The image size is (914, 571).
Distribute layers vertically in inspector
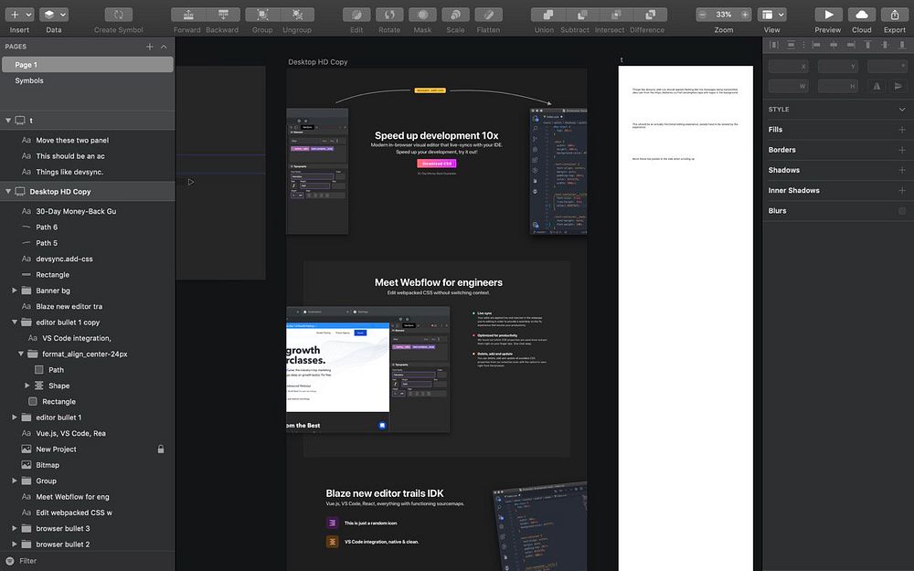[791, 45]
